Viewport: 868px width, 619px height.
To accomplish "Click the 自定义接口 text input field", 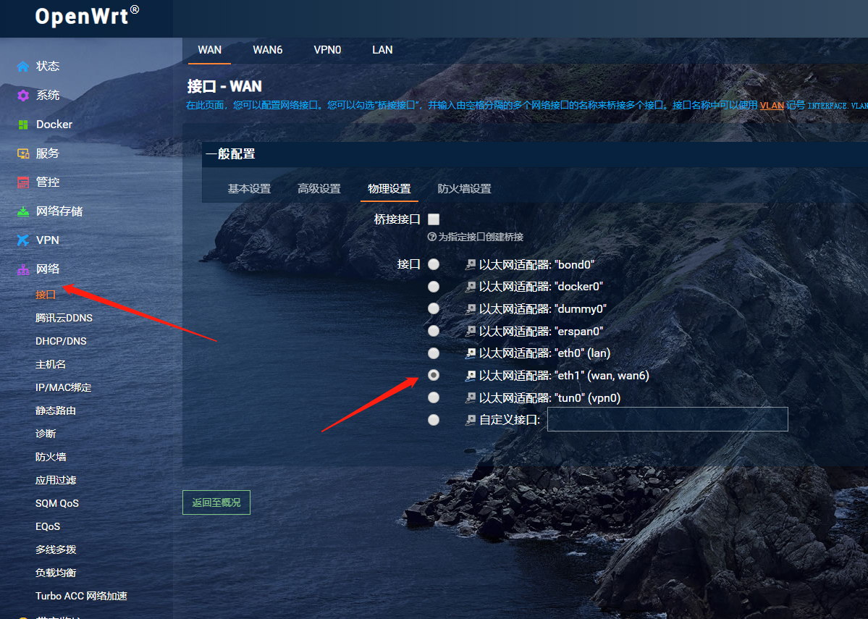I will [667, 419].
